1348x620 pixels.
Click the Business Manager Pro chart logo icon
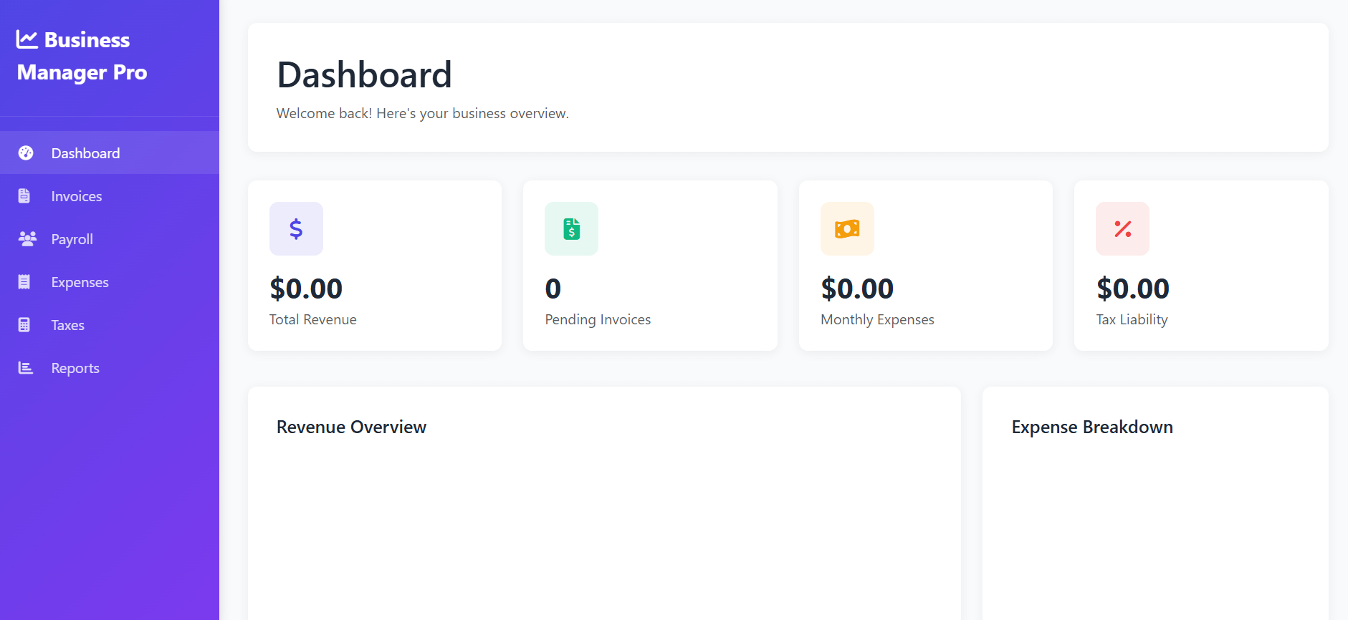27,39
